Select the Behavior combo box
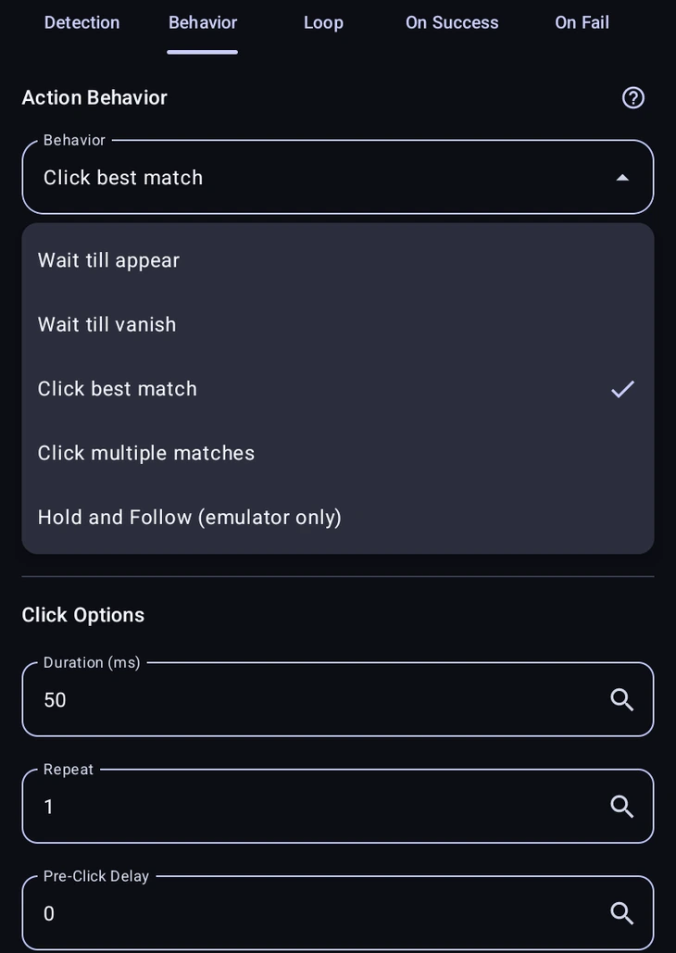676x953 pixels. coord(338,178)
